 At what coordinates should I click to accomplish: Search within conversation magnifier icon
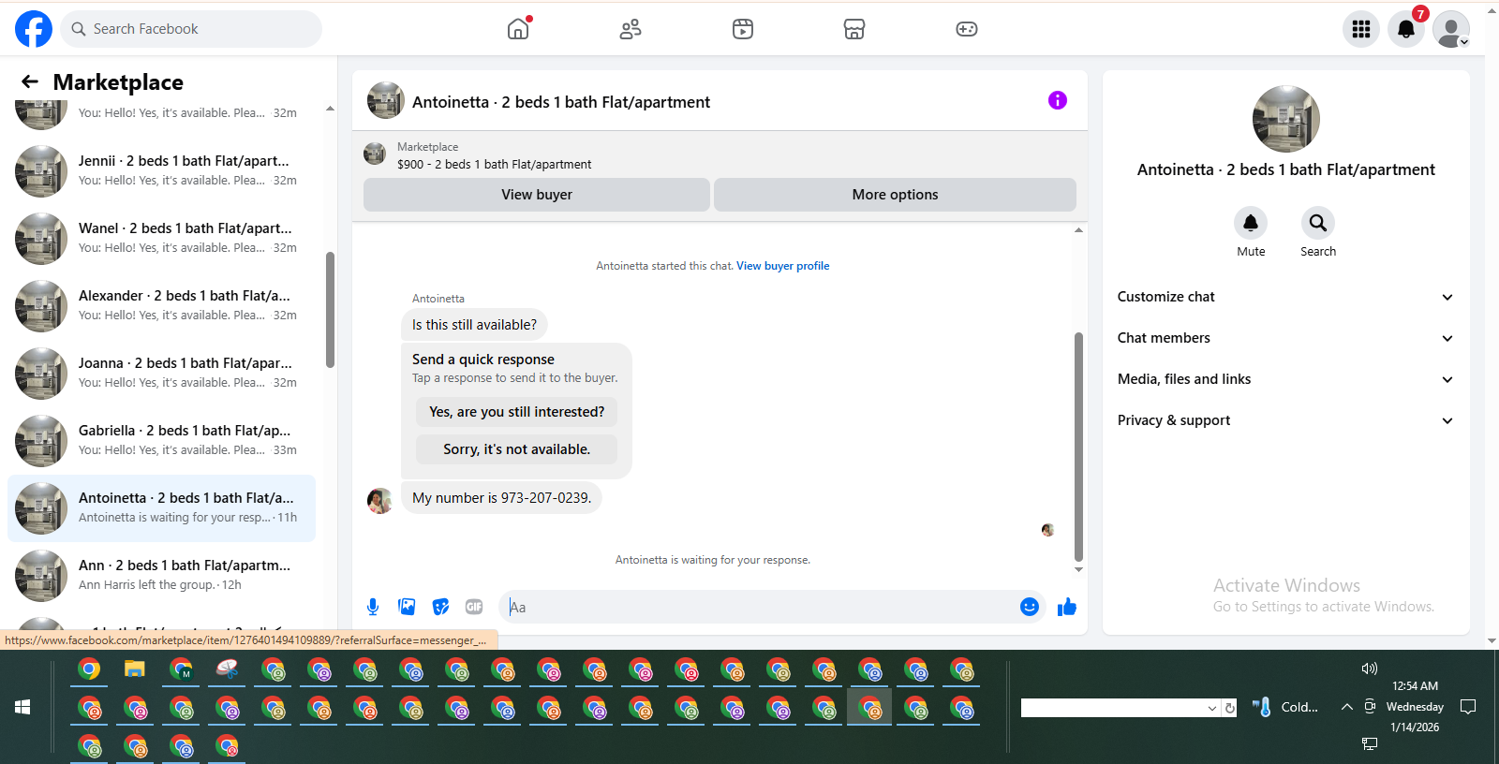point(1318,223)
